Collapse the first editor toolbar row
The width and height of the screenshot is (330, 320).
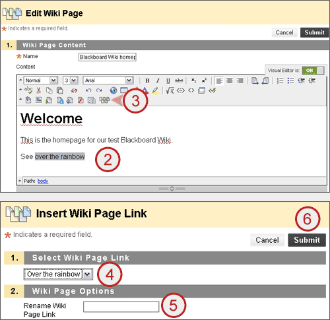20,80
